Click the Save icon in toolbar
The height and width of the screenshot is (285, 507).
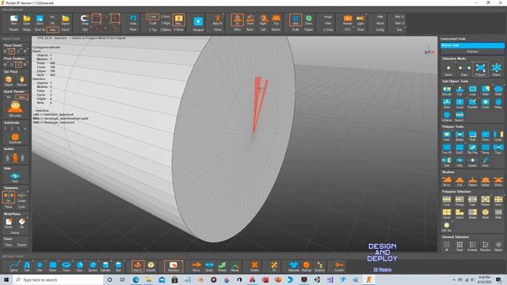point(40,19)
